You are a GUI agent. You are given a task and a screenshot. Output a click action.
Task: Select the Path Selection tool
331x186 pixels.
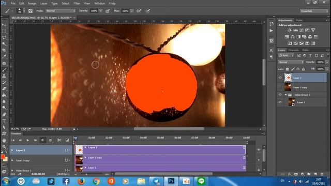(4, 127)
